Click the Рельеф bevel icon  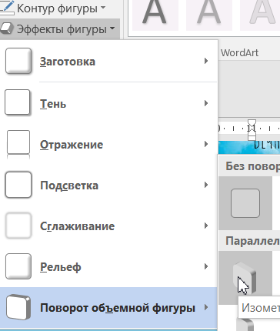click(x=18, y=266)
